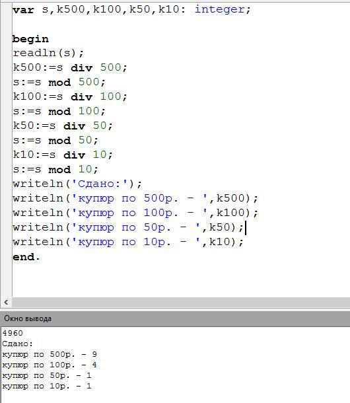The width and height of the screenshot is (350, 403).
Task: Click the 'var' keyword on the first line
Action: click(x=23, y=10)
